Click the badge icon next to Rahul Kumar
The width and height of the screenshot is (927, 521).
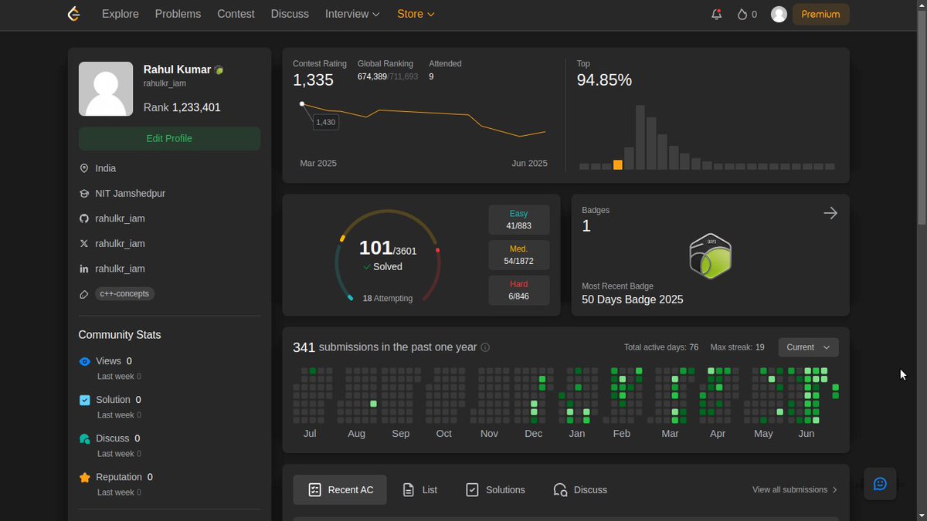[x=219, y=70]
